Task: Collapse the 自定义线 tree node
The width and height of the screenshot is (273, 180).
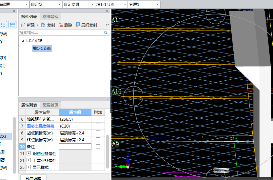Action: (23, 41)
